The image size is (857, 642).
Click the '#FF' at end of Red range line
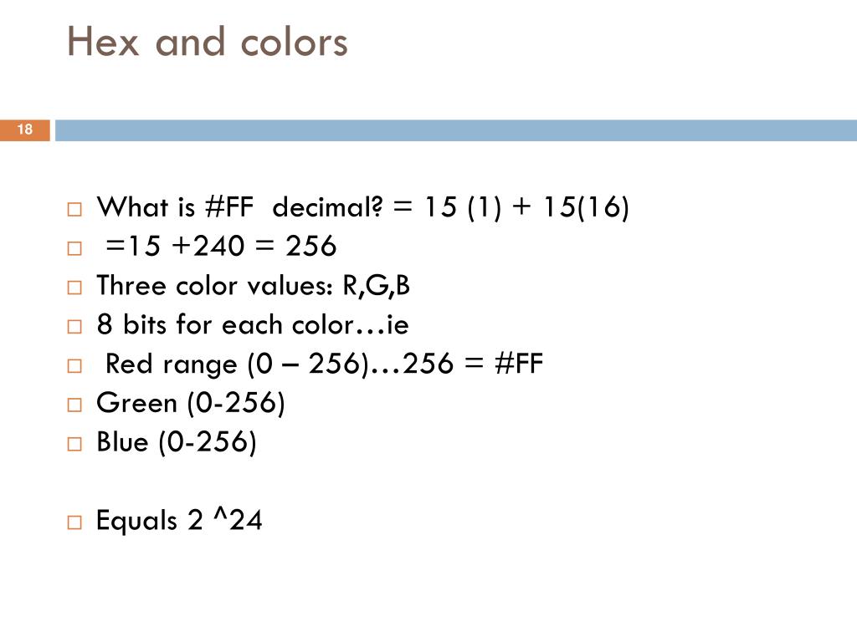[x=519, y=364]
